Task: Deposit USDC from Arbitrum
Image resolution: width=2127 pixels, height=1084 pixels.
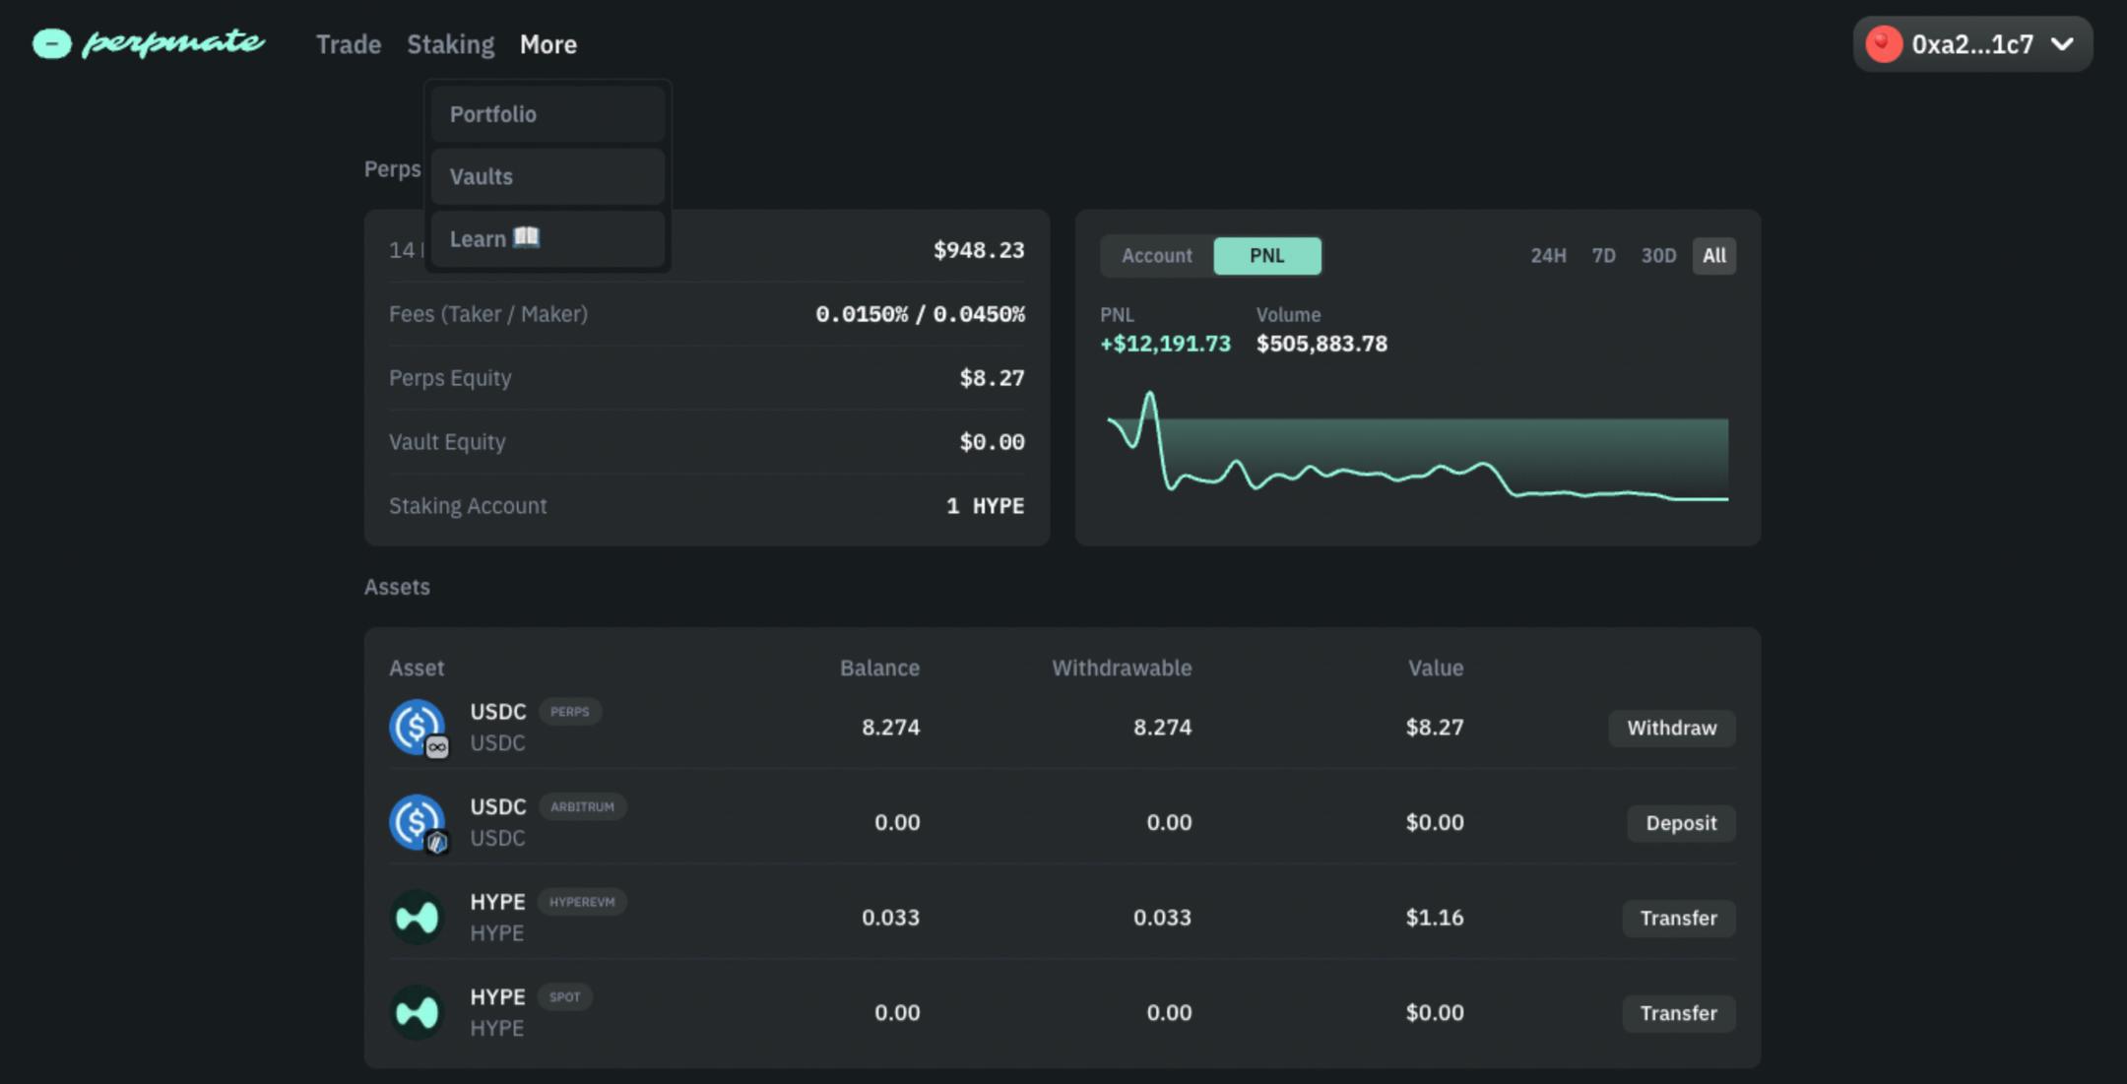Action: click(1681, 823)
